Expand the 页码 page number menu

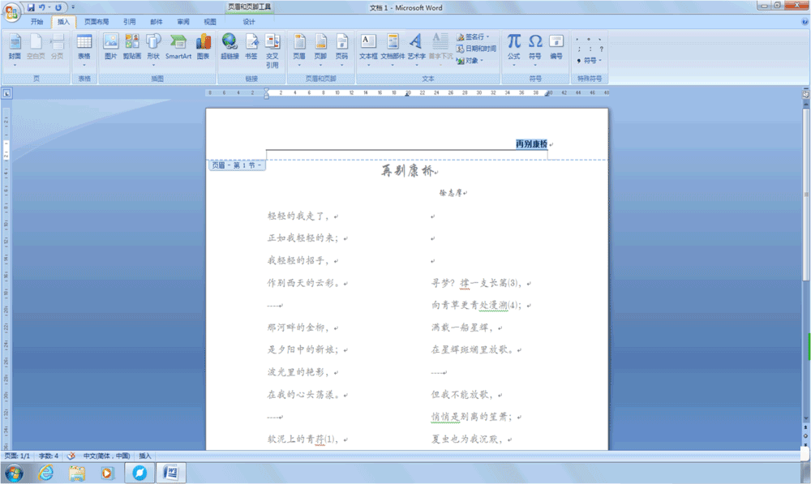click(341, 49)
